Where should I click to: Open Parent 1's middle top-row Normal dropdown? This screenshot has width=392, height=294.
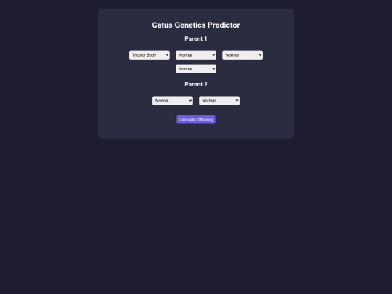[196, 55]
